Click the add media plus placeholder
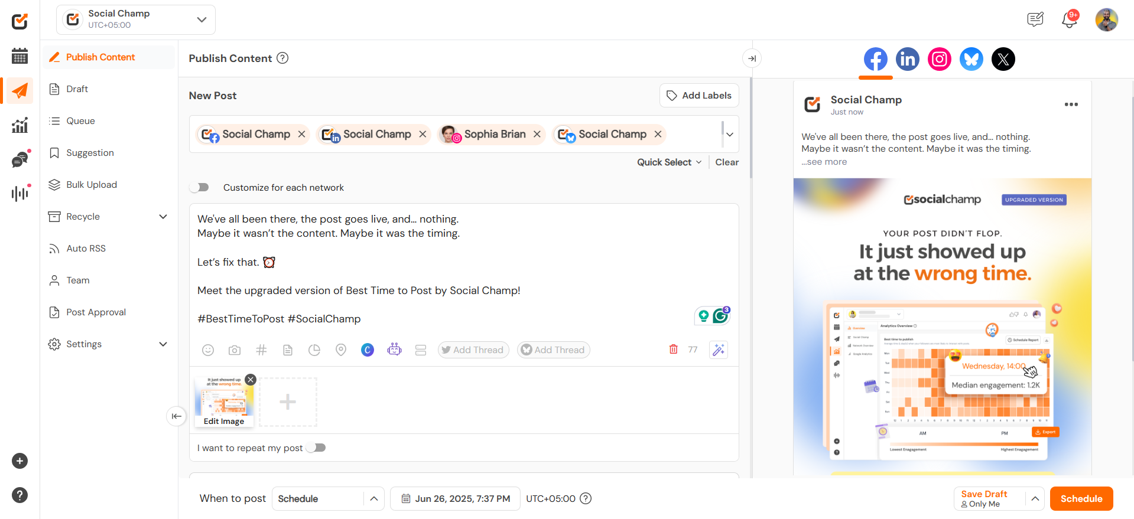 coord(288,402)
